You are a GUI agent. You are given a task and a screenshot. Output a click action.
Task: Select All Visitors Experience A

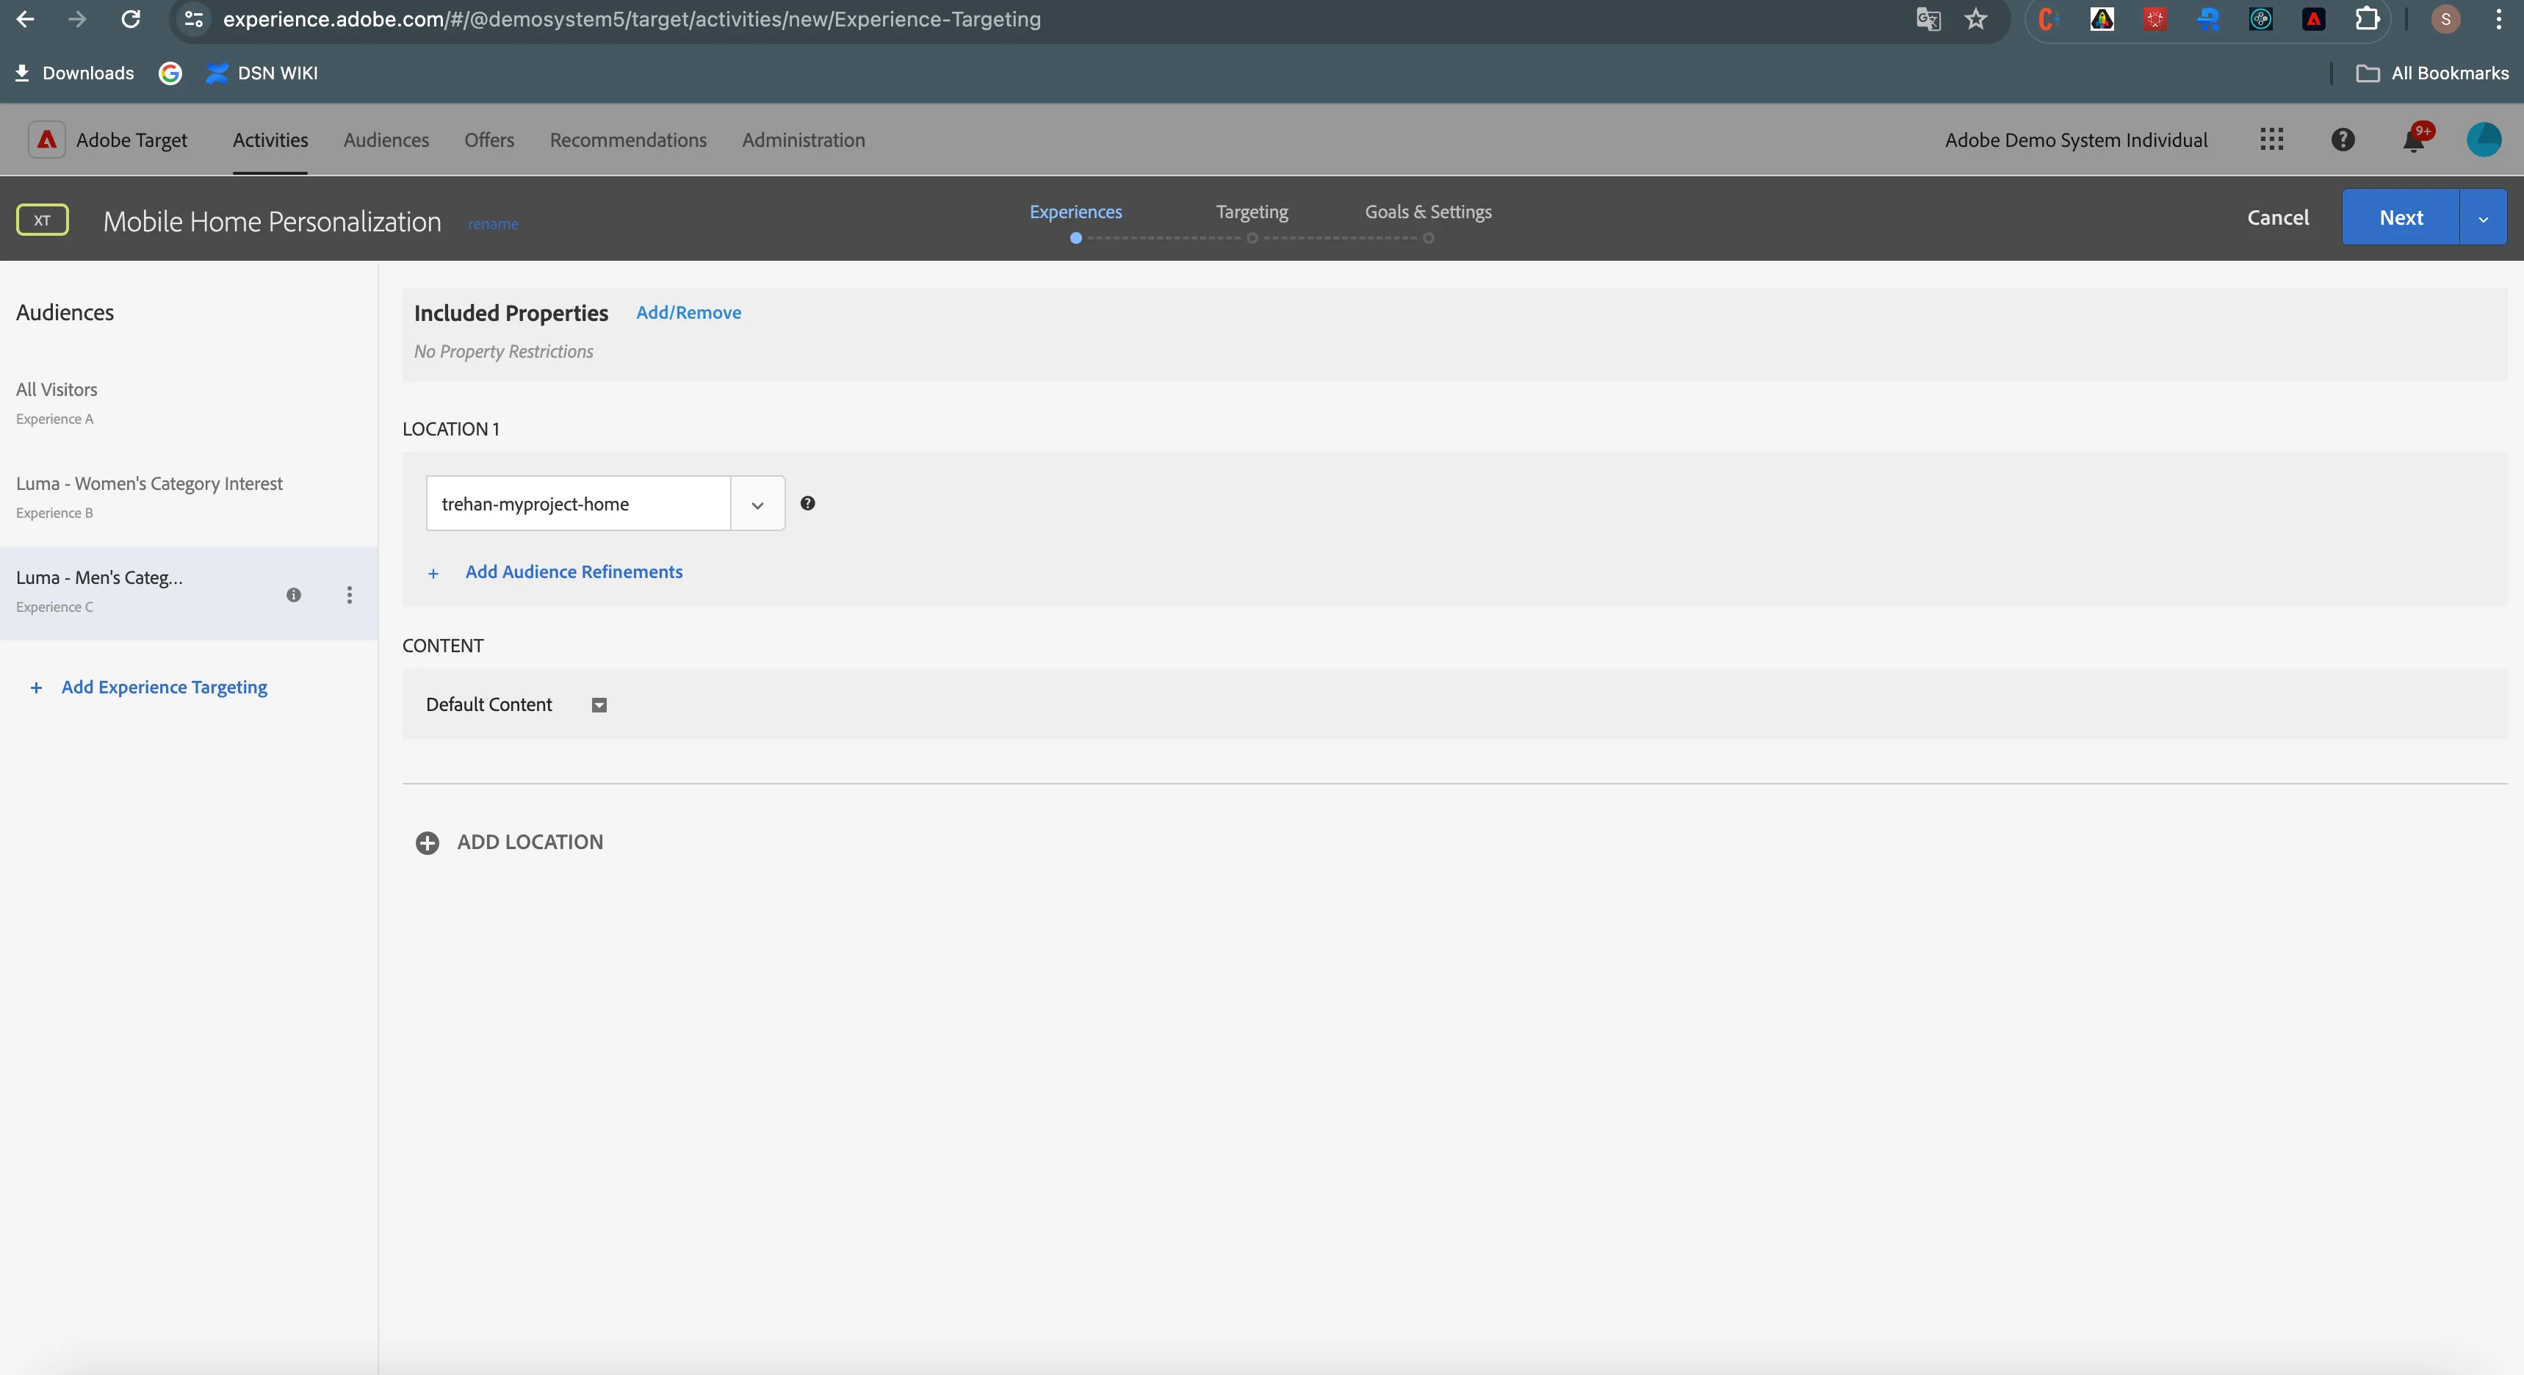tap(188, 404)
